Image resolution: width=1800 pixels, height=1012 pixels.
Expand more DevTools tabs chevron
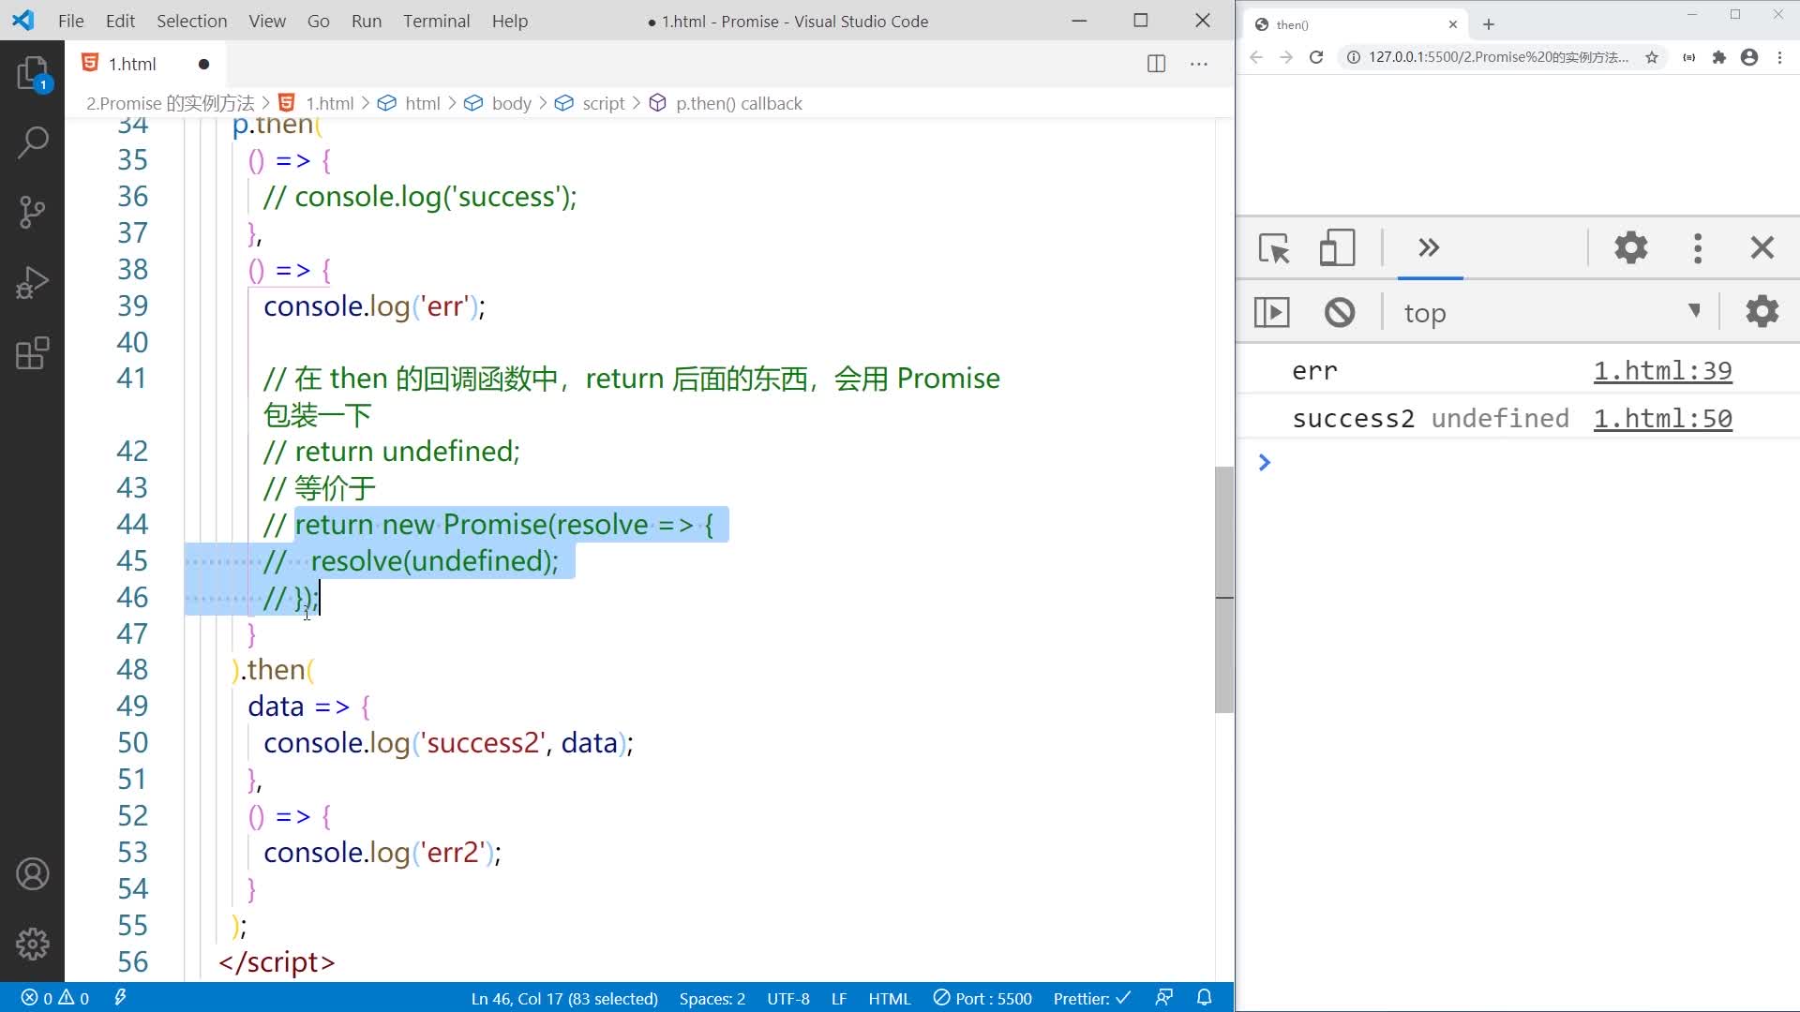pyautogui.click(x=1429, y=248)
